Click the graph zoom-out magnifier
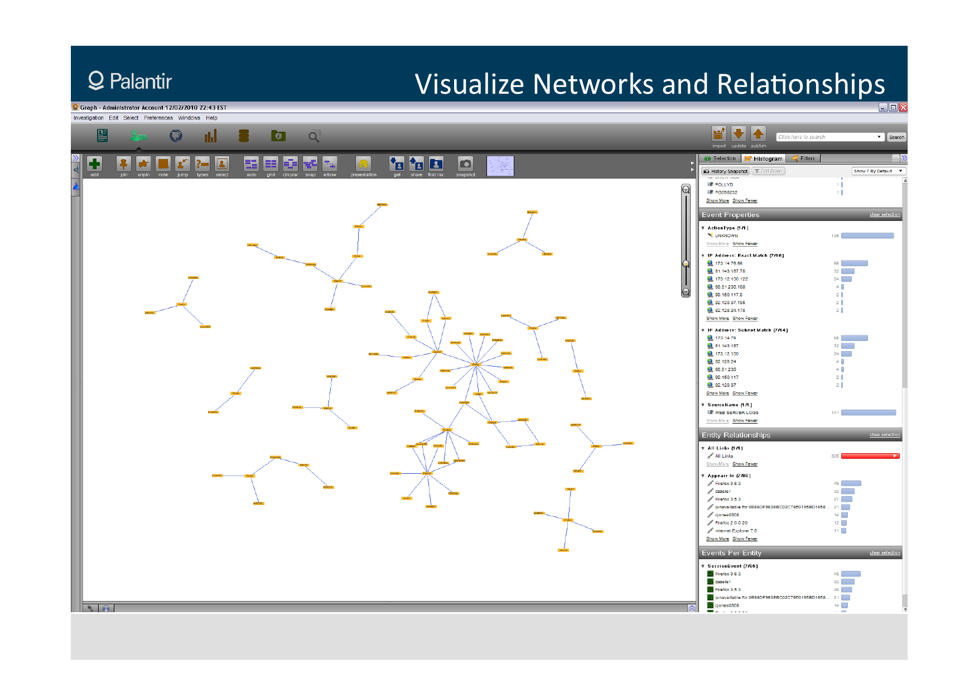This screenshot has width=979, height=692. pyautogui.click(x=686, y=292)
